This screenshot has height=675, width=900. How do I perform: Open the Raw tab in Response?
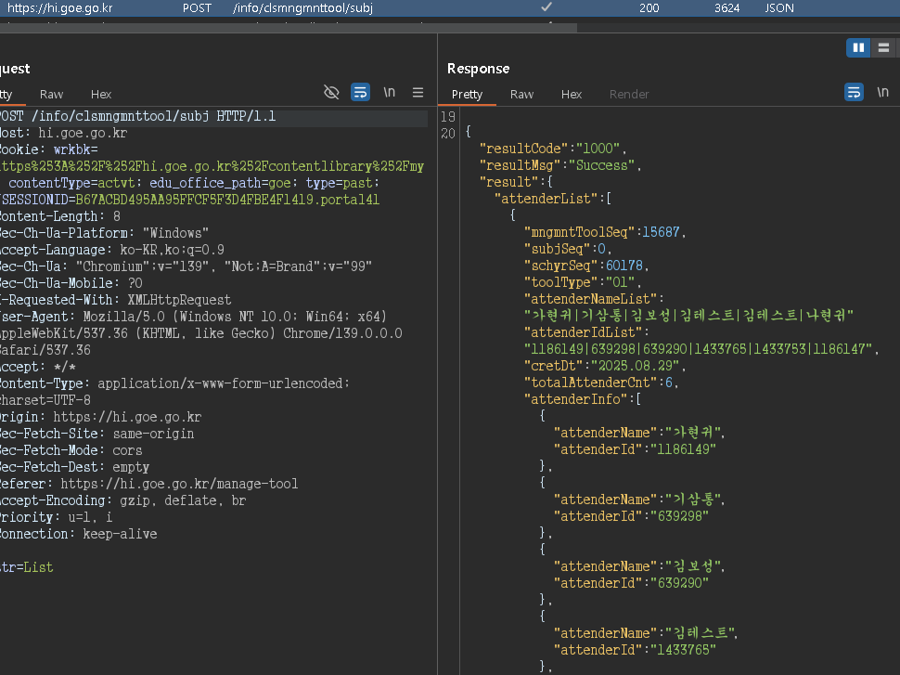click(522, 94)
